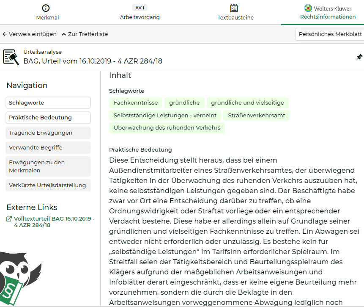364x307 pixels.
Task: Click the Merkmal info icon
Action: (47, 8)
